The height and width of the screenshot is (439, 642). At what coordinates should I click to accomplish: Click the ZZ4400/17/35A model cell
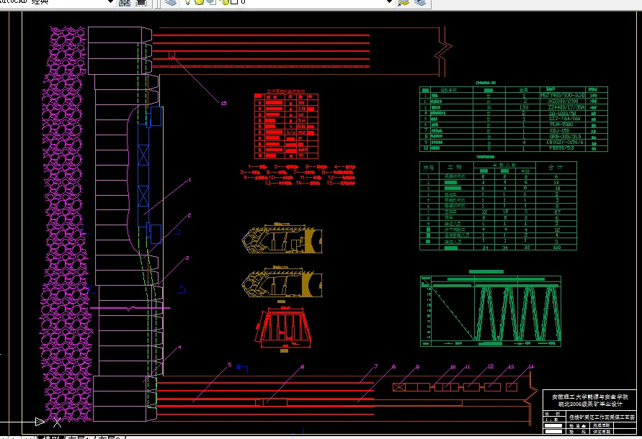(566, 107)
